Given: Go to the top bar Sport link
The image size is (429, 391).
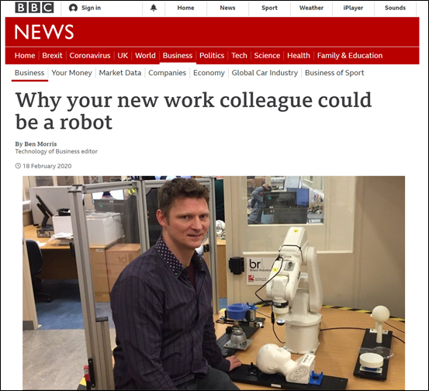Looking at the screenshot, I should pos(269,8).
